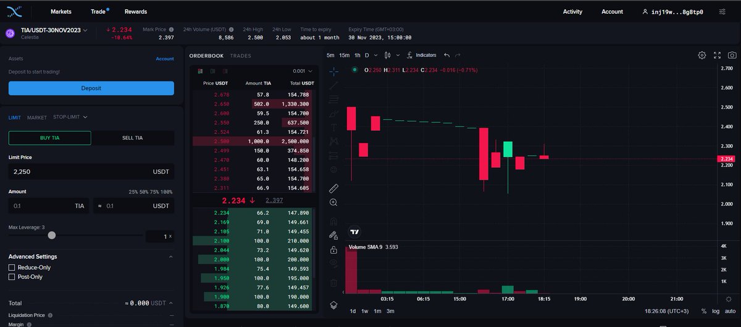The height and width of the screenshot is (327, 741).
Task: Open the Trade menu
Action: pyautogui.click(x=98, y=12)
